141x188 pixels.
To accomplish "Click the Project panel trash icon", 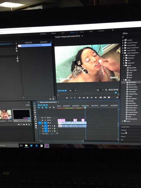I will [29, 124].
